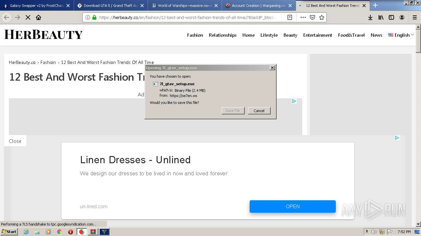
Task: Click the AdChoices icon on bottom ad
Action: (x=397, y=138)
